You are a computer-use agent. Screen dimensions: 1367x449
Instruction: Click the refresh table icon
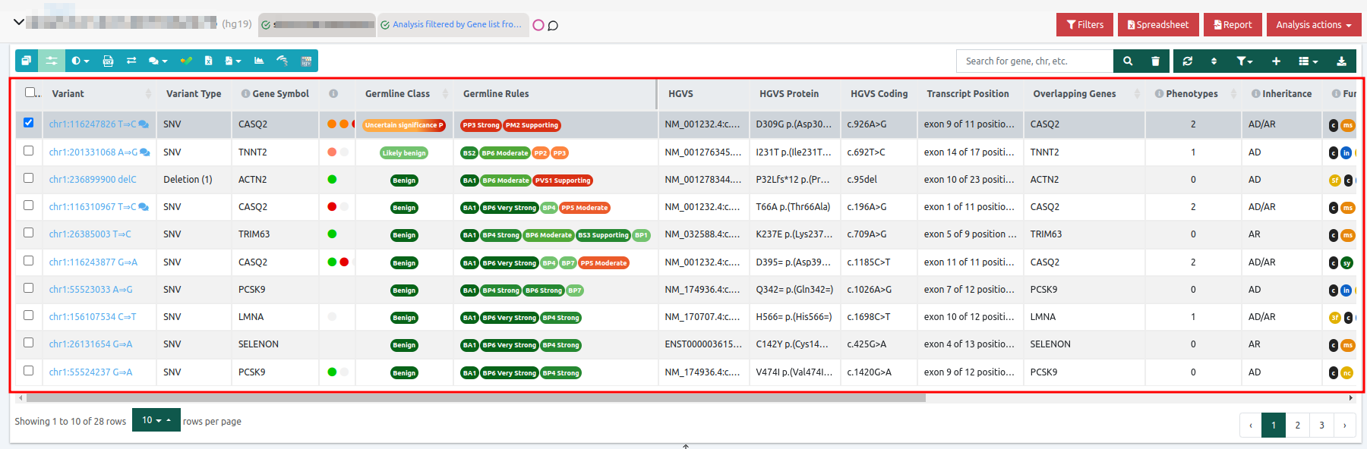click(1188, 61)
